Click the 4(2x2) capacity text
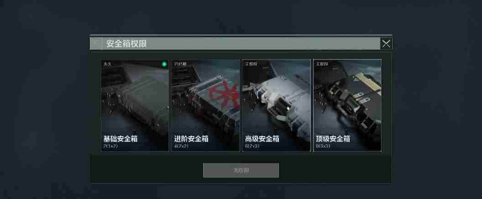Viewport: 482px width, 199px height. [x=181, y=147]
